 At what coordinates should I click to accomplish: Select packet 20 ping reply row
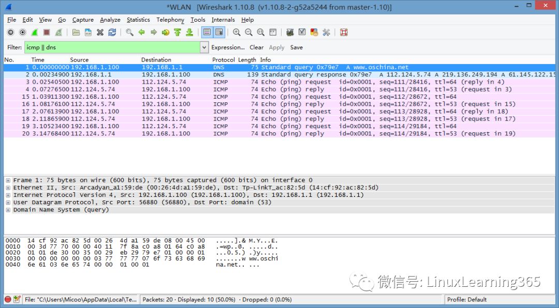[279, 133]
